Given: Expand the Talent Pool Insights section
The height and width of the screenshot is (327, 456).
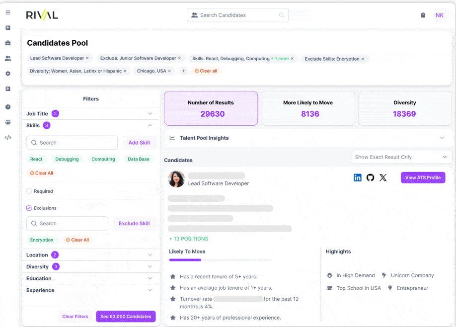Looking at the screenshot, I should point(442,138).
